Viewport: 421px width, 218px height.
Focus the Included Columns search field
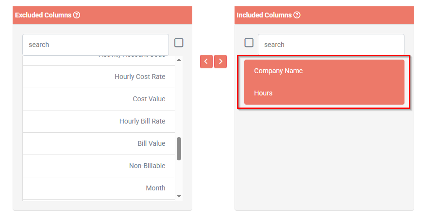tap(331, 45)
